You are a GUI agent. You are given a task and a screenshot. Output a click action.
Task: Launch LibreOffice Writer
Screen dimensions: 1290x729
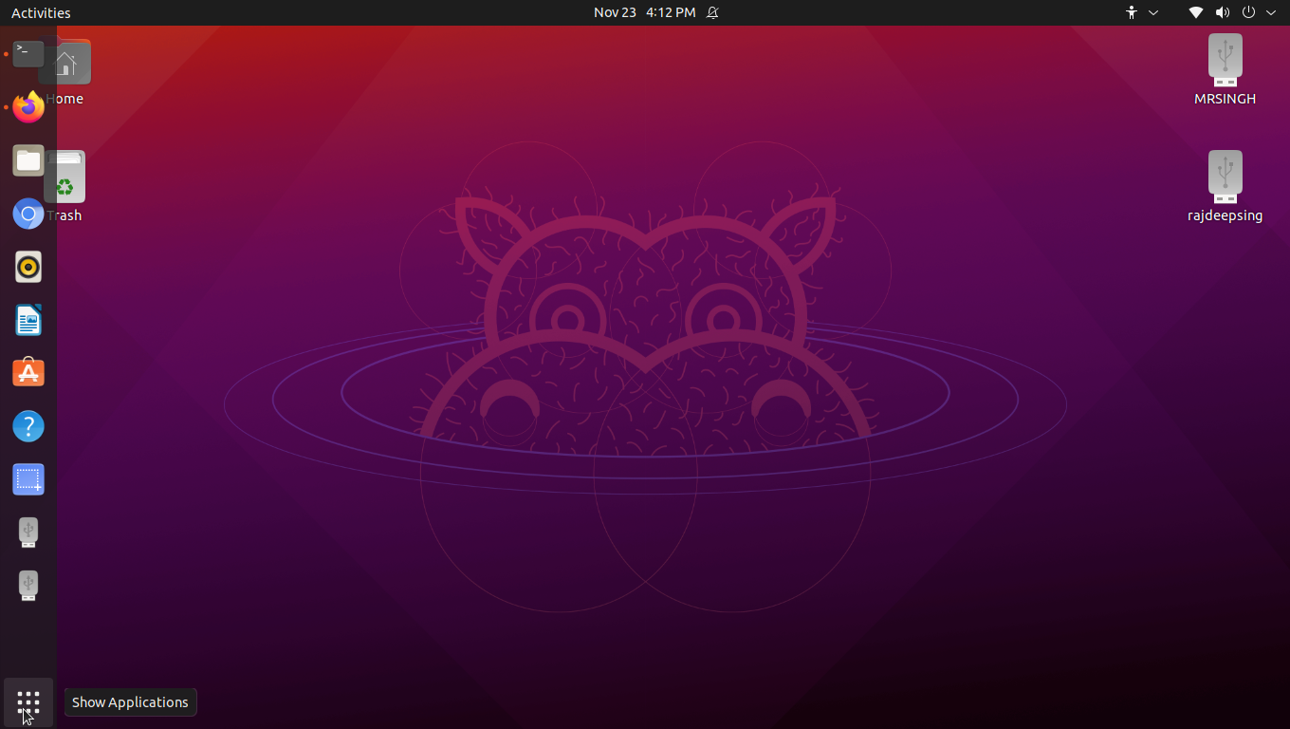(x=28, y=320)
